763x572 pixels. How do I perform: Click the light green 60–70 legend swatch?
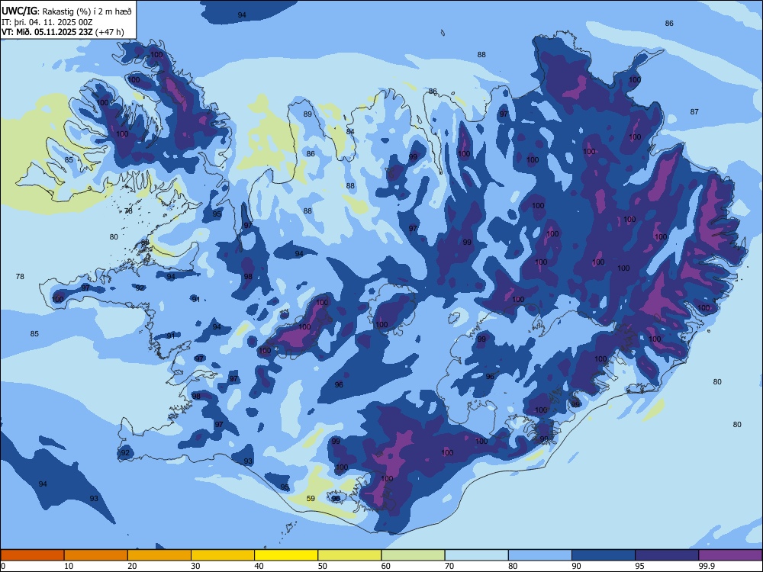[x=413, y=555]
